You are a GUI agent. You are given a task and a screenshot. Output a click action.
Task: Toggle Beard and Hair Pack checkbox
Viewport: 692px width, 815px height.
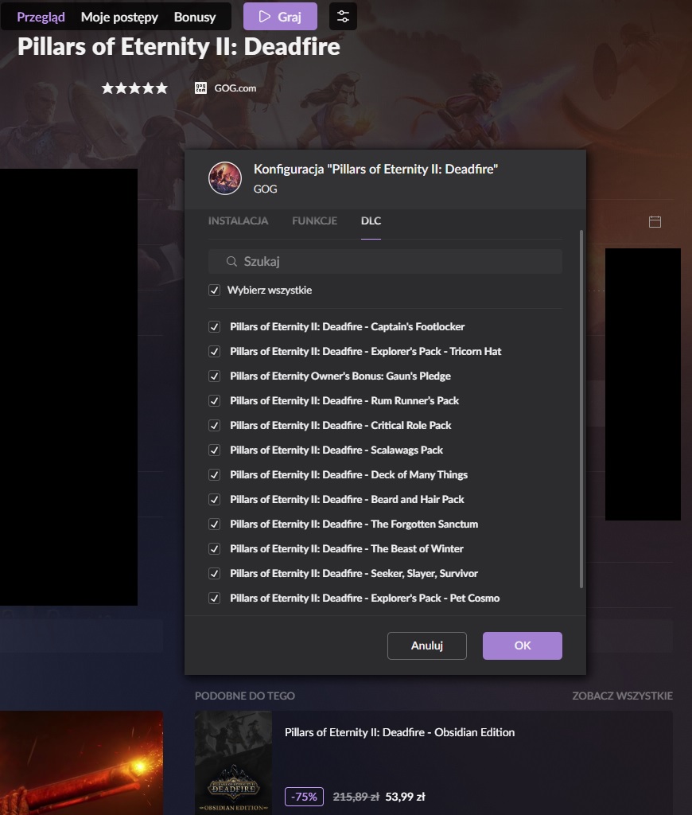click(x=214, y=500)
